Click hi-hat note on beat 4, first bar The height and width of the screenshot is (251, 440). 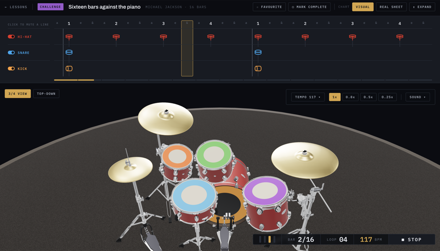click(211, 37)
